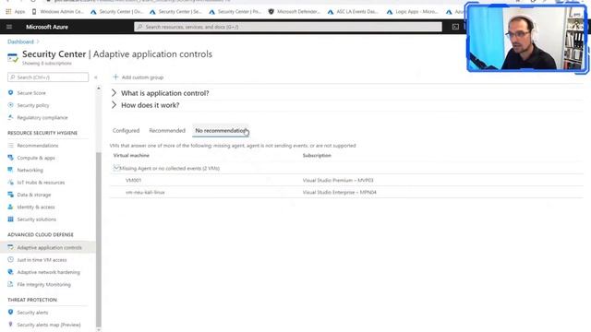Open the ASC LA Events Dashboard bookmark
Screen dimensions: 591x332
(x=353, y=12)
